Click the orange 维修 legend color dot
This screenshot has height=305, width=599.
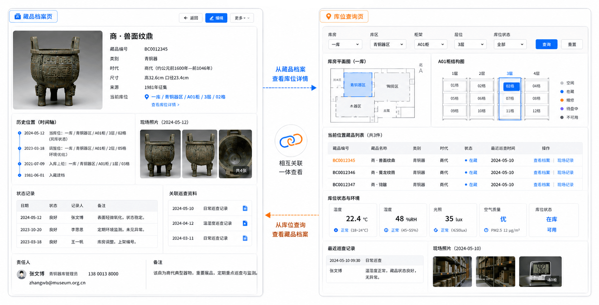pyautogui.click(x=562, y=100)
